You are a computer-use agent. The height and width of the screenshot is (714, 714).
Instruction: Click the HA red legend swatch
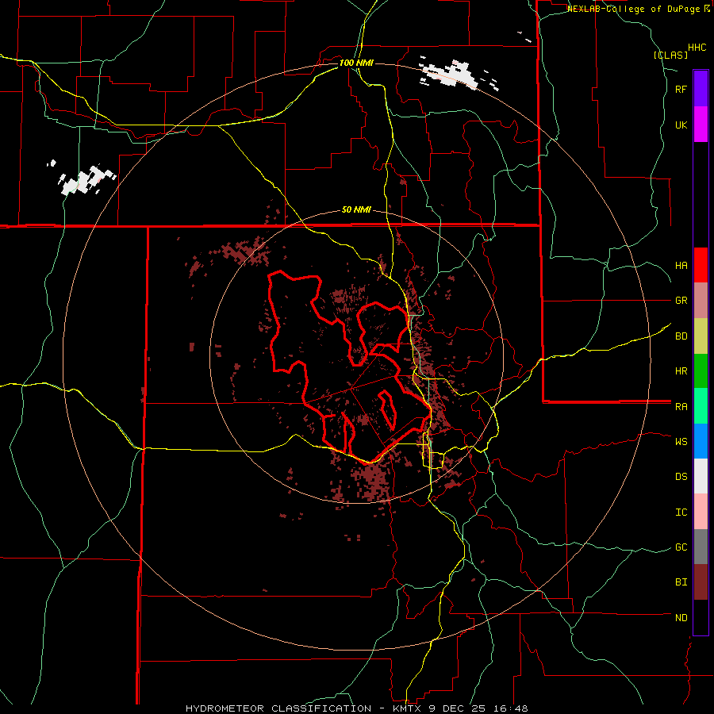(x=701, y=265)
